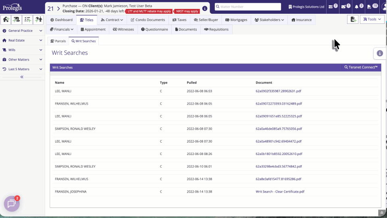Expand the Contract menu
The width and height of the screenshot is (387, 218).
click(112, 20)
